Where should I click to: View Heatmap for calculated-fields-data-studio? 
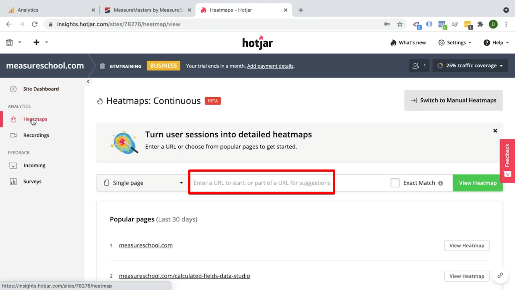coord(467,276)
